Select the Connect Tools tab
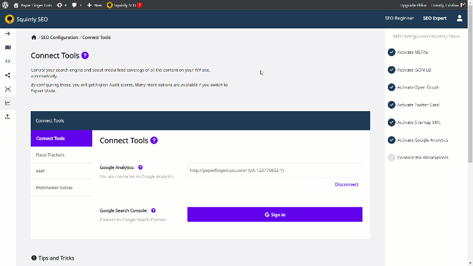Image resolution: width=473 pixels, height=266 pixels. pos(61,138)
